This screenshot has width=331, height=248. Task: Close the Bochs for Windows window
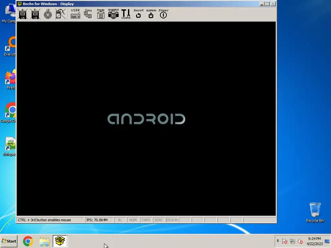[x=273, y=4]
